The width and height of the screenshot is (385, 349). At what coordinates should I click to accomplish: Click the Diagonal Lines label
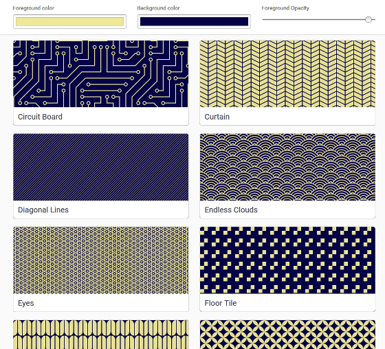coord(43,210)
